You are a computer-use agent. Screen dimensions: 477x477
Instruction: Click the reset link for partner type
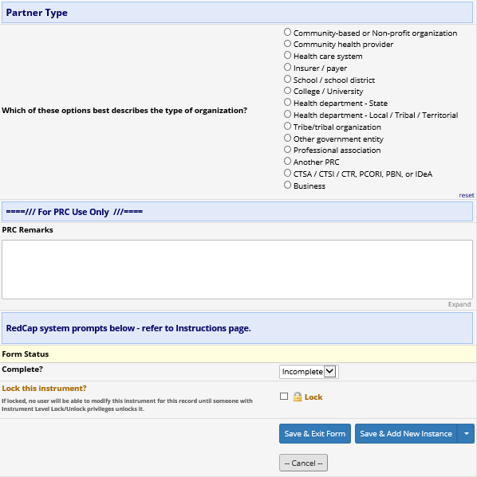tap(467, 195)
